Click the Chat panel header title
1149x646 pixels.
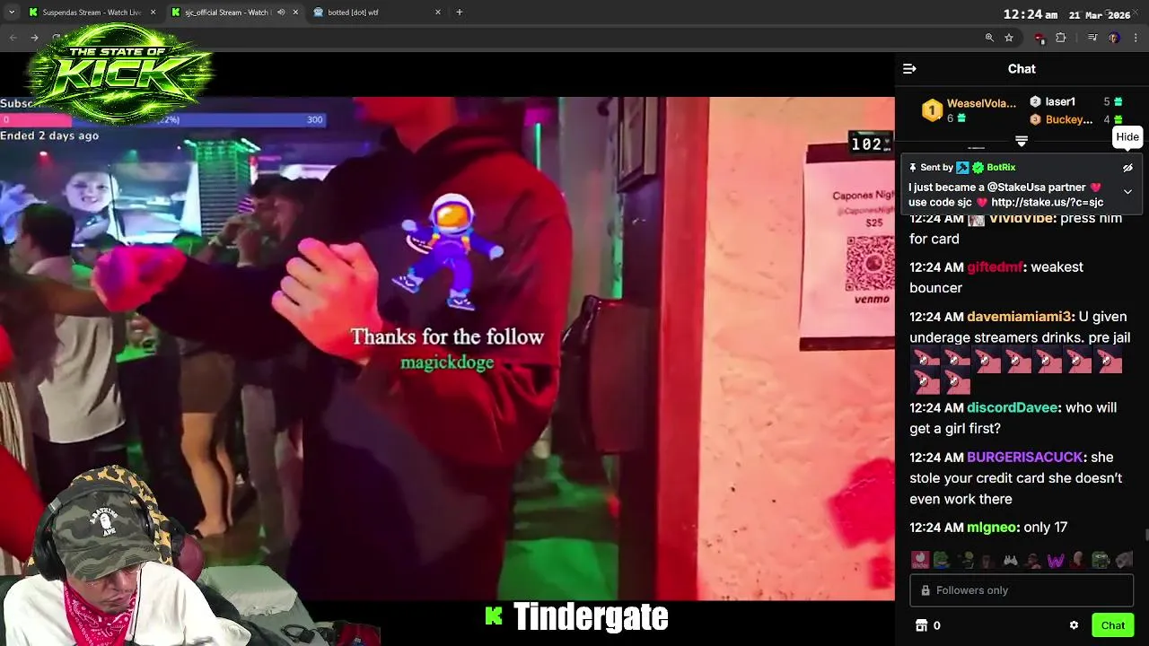point(1022,69)
